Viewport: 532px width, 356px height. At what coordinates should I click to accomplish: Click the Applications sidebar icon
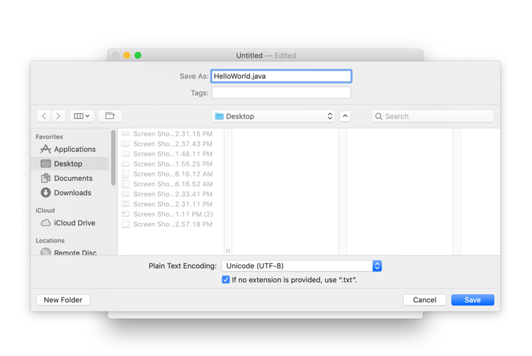(x=45, y=149)
